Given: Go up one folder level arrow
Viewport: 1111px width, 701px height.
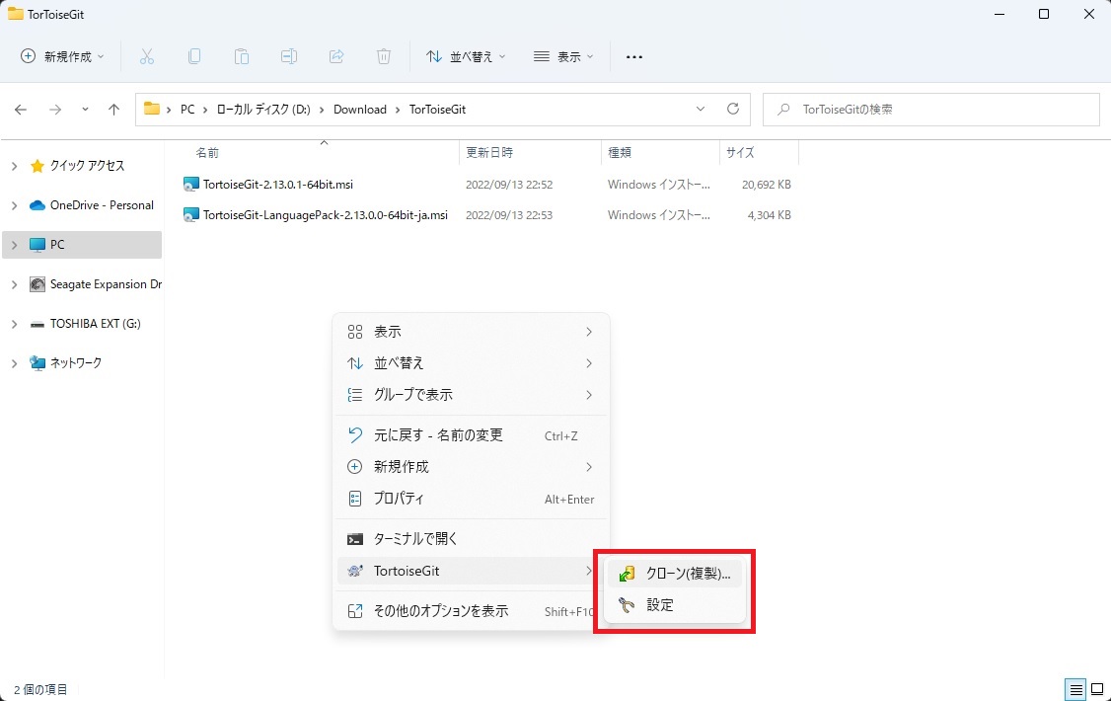Looking at the screenshot, I should tap(114, 110).
